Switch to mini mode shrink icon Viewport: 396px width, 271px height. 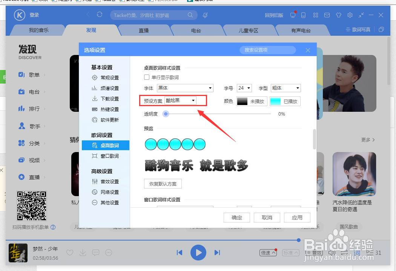tap(361, 15)
